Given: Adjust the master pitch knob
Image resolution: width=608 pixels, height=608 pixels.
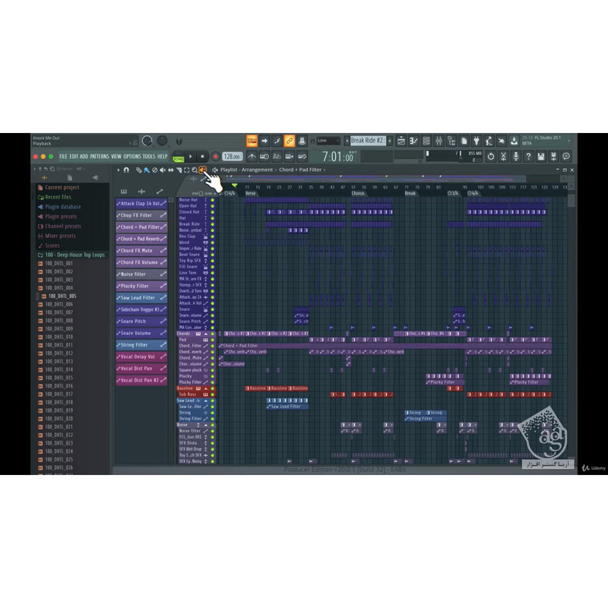Looking at the screenshot, I should pos(162,141).
